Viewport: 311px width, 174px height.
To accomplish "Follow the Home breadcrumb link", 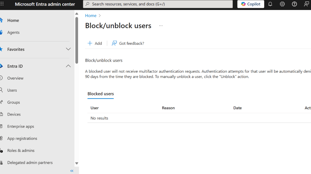I will click(91, 16).
